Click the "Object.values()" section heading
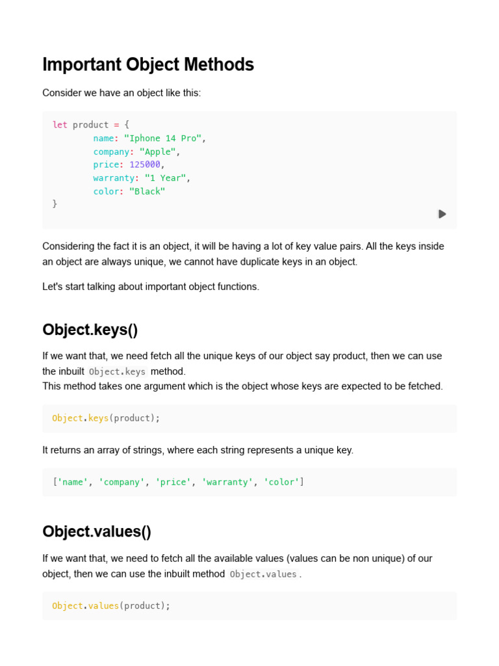 [x=97, y=531]
